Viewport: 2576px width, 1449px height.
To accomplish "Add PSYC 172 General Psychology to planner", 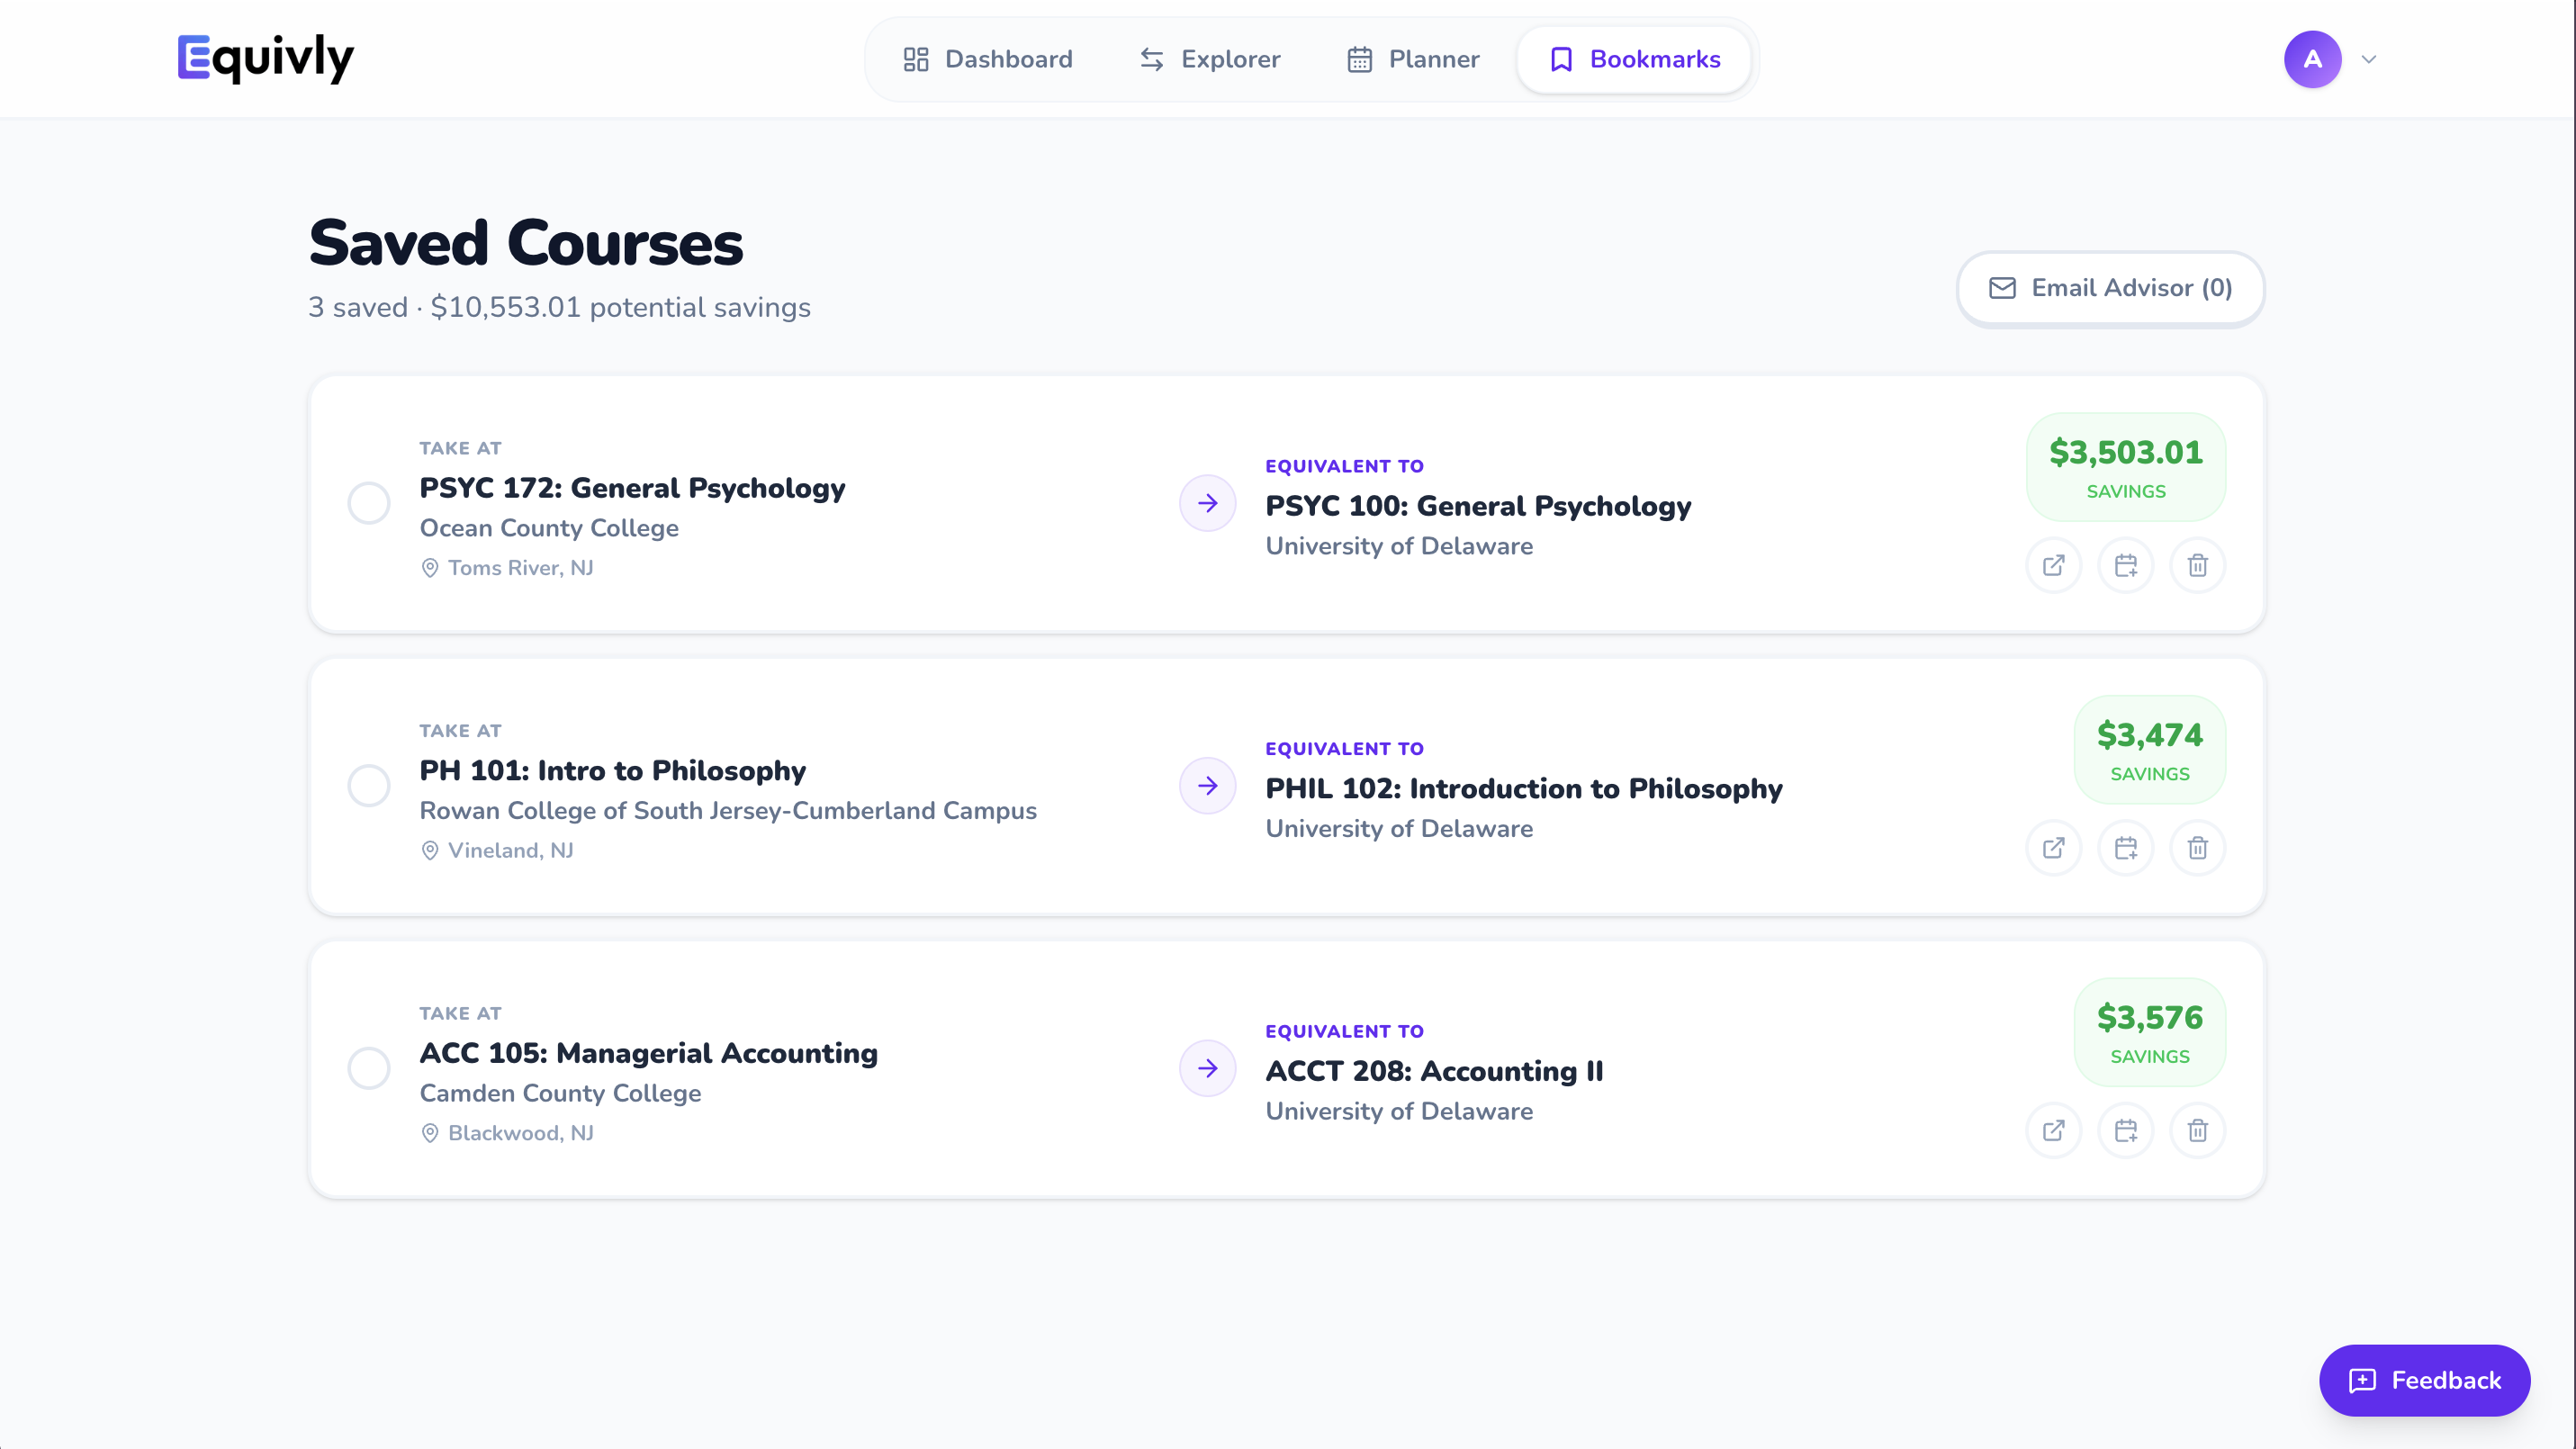I will 2126,566.
